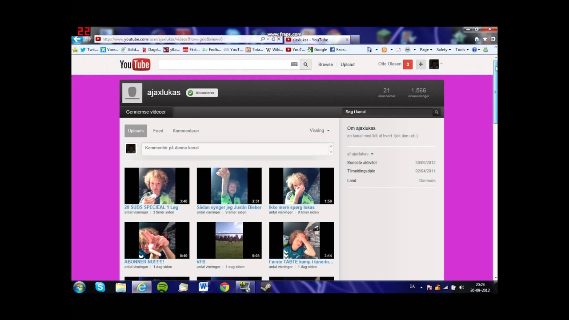Click the RSS feeds icon in command bar
The image size is (569, 320).
[384, 50]
